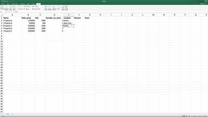Click the new workbook icon in title bar
This screenshot has height=117, width=208.
(x=2, y=1)
